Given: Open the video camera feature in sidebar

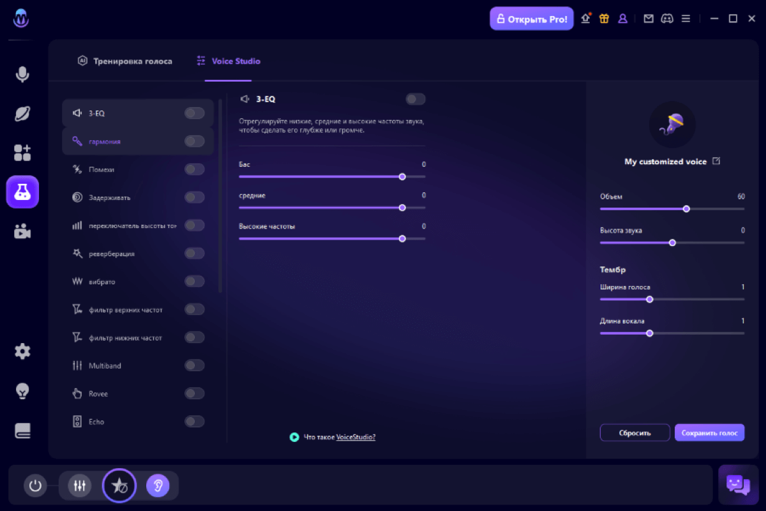Looking at the screenshot, I should click(22, 231).
